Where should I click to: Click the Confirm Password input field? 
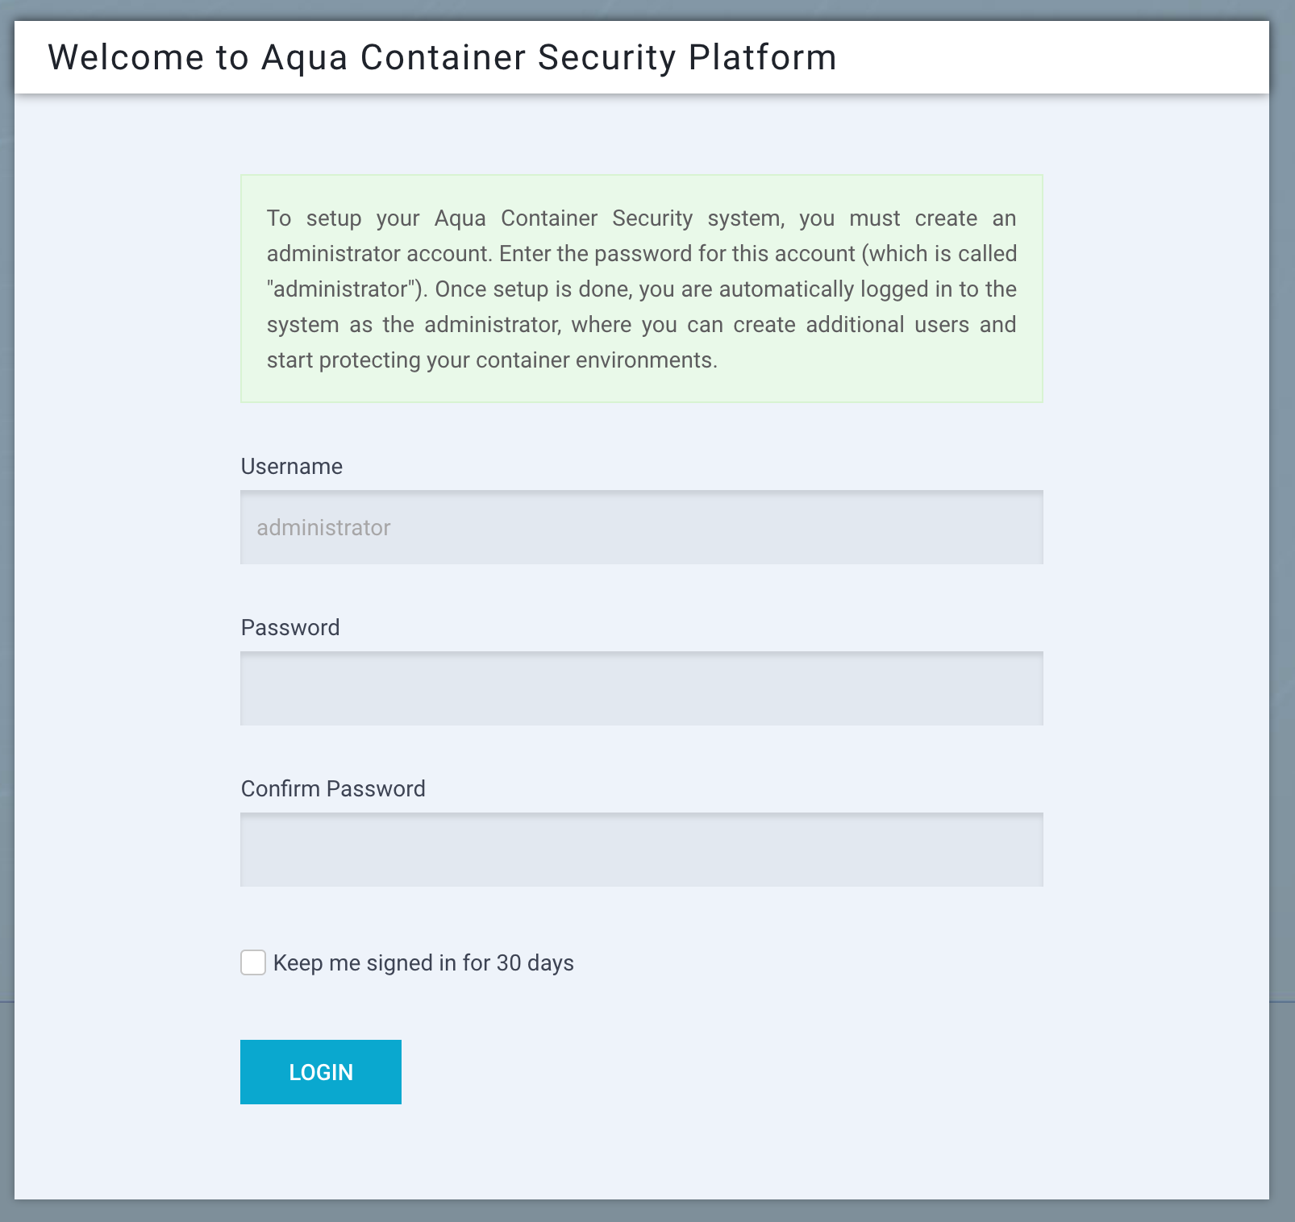coord(641,850)
